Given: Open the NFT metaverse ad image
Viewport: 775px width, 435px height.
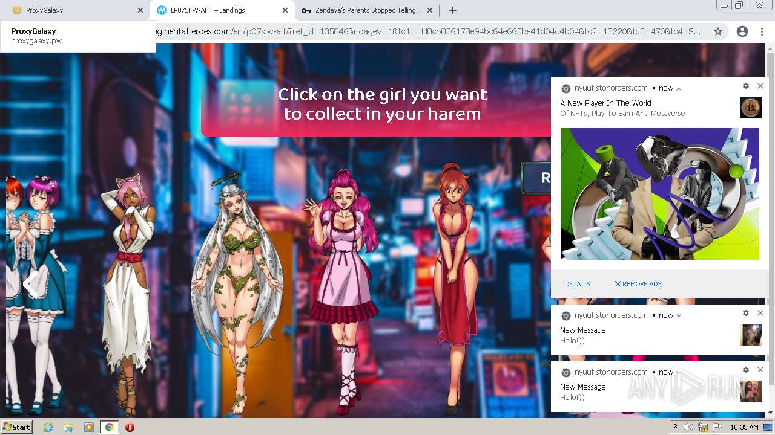Looking at the screenshot, I should pos(660,194).
